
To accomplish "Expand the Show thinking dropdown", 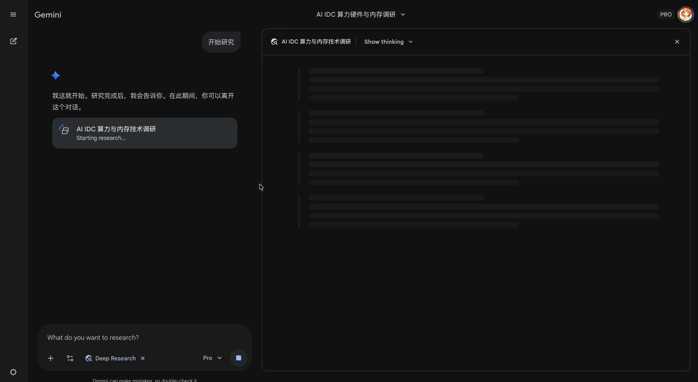I will [388, 42].
